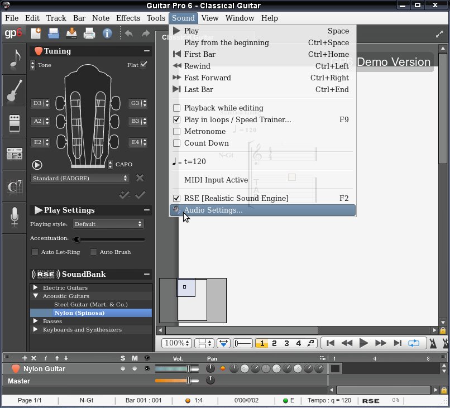Toggle loop playback blue icon
The height and width of the screenshot is (408, 450).
click(x=414, y=343)
